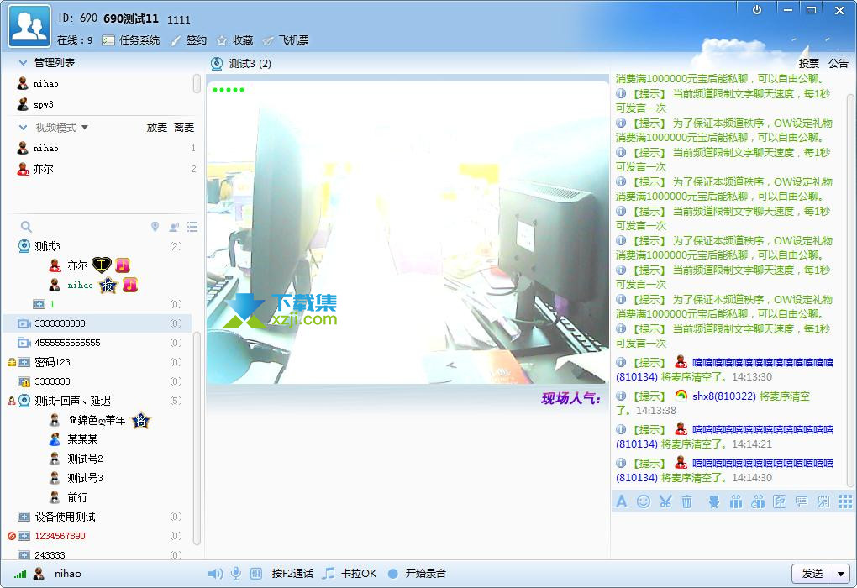Toggle 卡拉OK mode
Viewport: 857px width, 588px height.
[x=350, y=573]
